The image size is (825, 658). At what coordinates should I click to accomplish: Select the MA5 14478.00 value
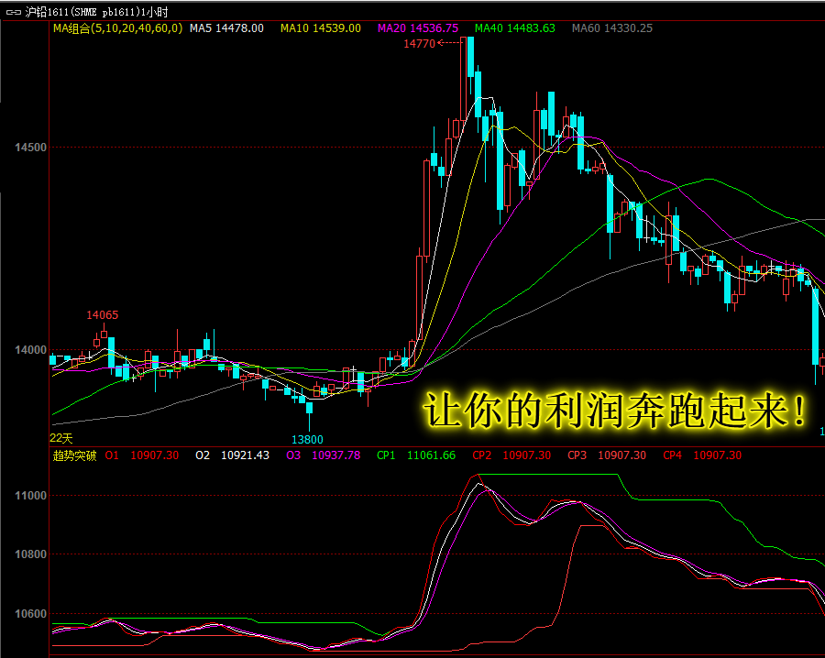point(226,28)
